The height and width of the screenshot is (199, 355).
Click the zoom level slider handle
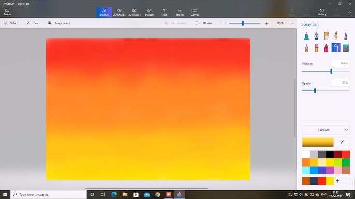click(243, 23)
